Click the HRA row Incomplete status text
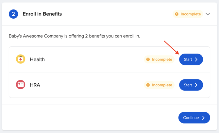 pos(162,85)
